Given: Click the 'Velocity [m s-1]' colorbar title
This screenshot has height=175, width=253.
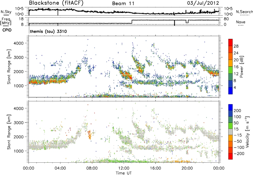Looking at the screenshot, I should pyautogui.click(x=247, y=132).
